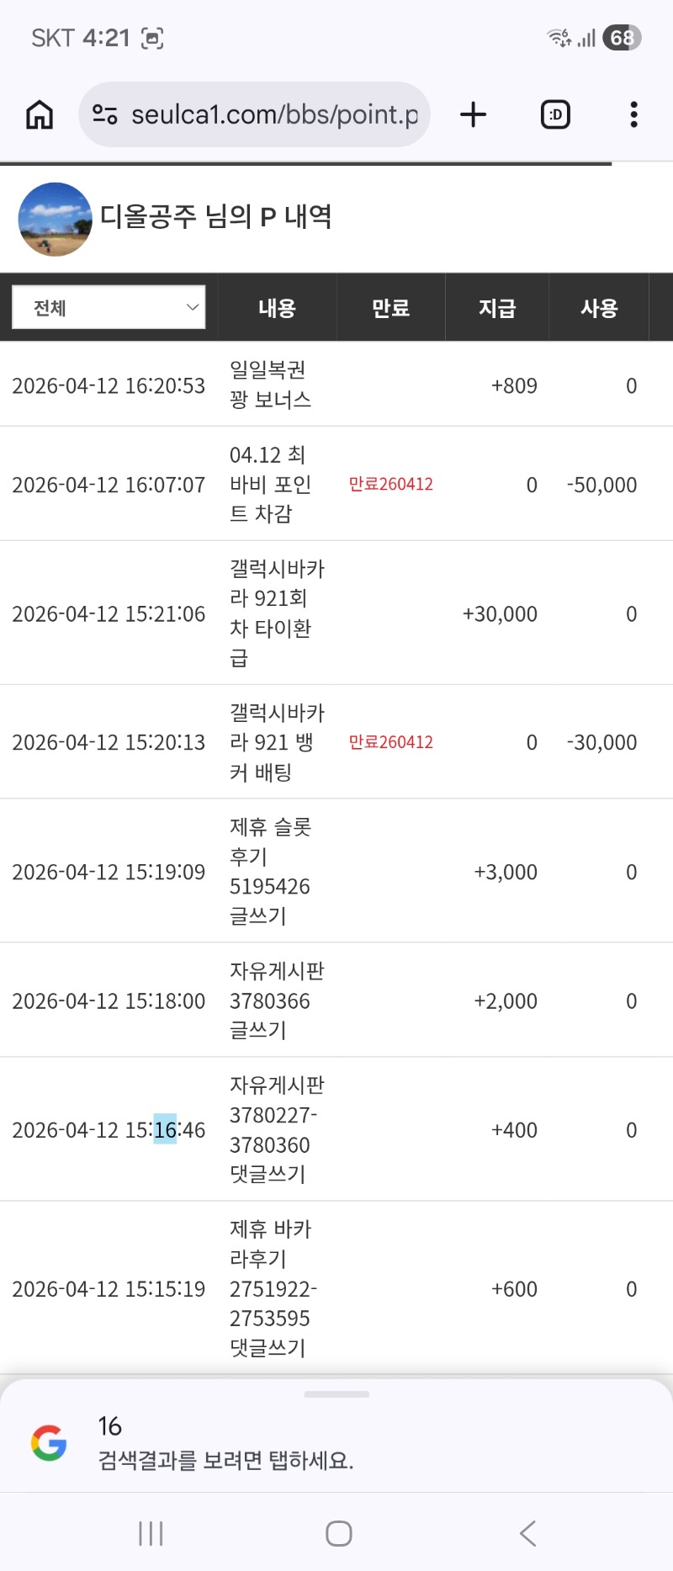Tap the Google logo icon
673x1571 pixels.
49,1442
